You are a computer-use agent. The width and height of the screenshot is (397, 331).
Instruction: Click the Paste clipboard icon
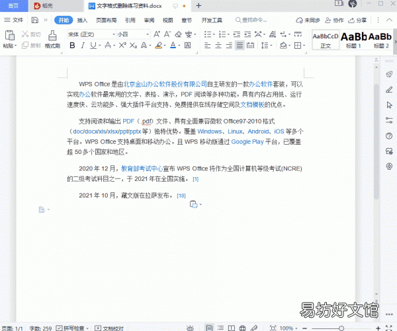click(x=10, y=35)
